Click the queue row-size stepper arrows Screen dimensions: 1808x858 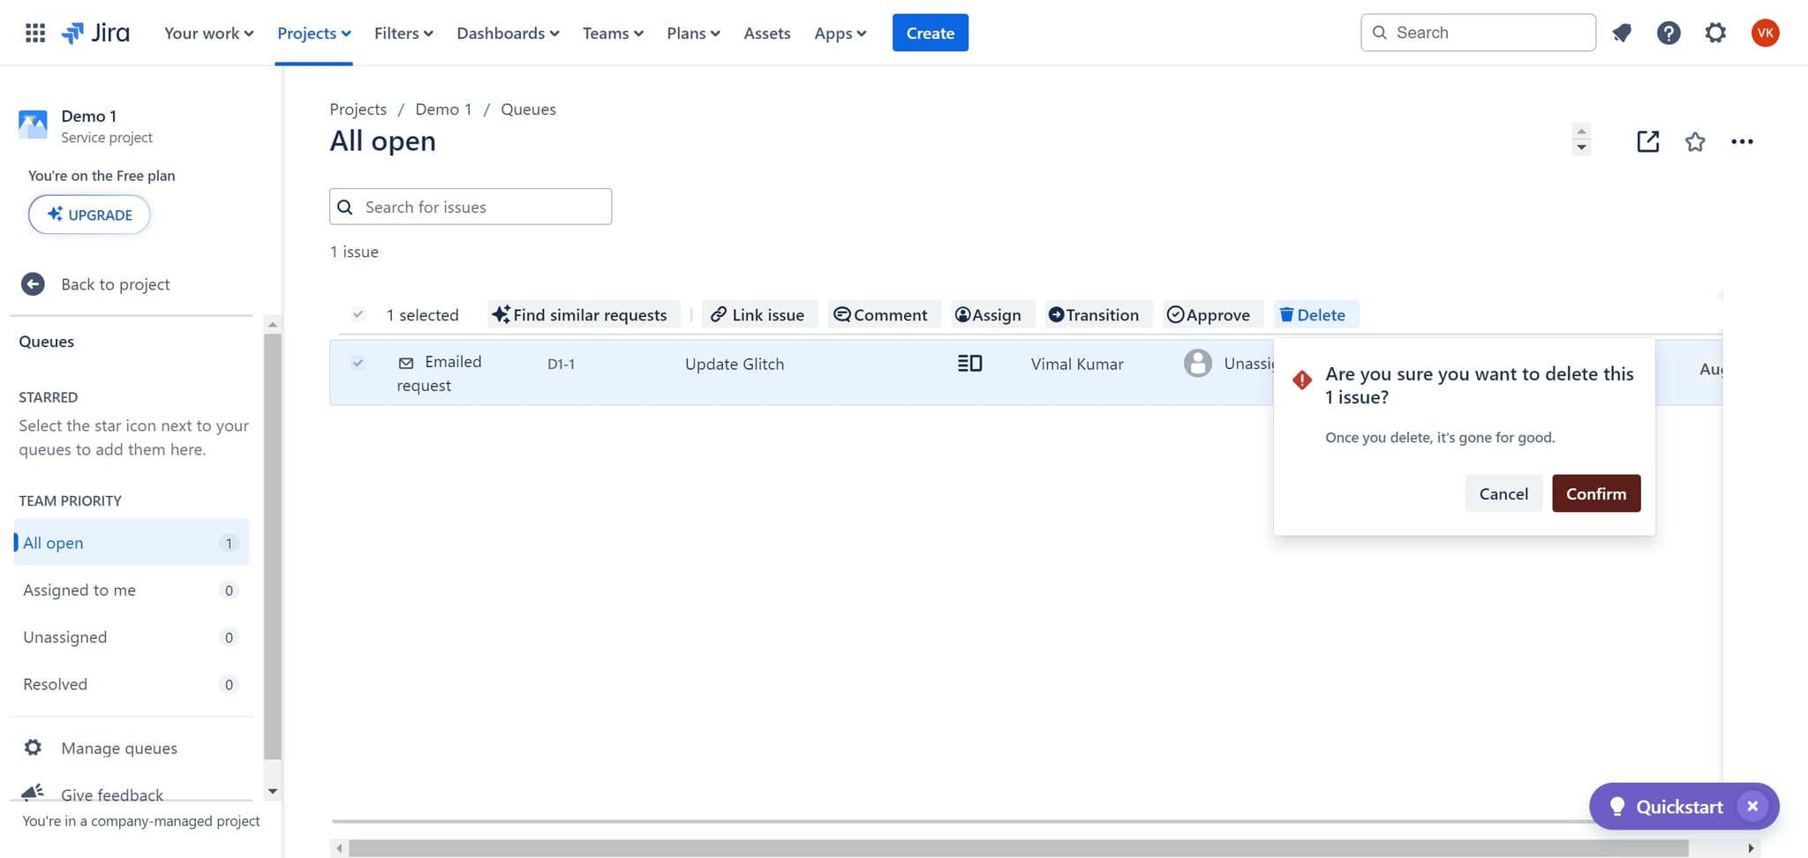(x=1580, y=139)
